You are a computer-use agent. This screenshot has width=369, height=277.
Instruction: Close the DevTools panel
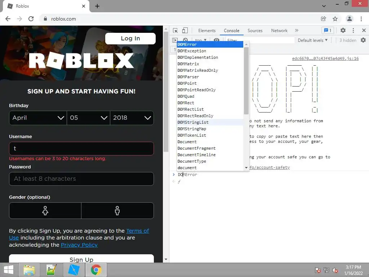coord(364,30)
